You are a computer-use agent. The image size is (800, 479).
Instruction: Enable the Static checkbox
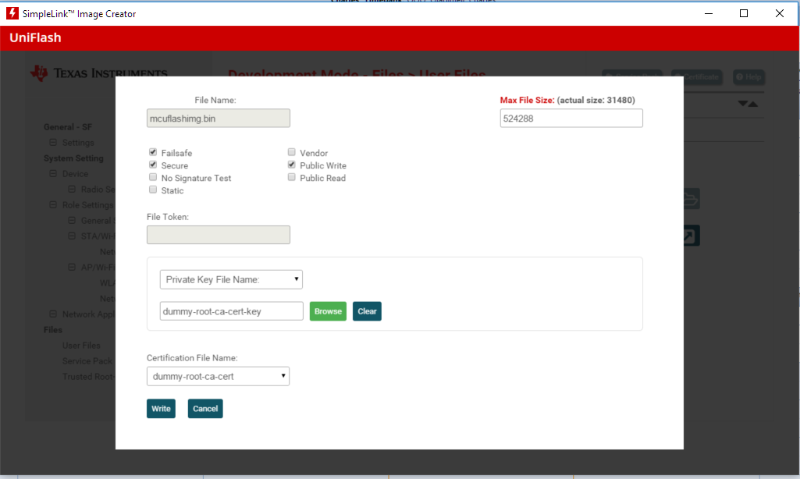(x=152, y=190)
